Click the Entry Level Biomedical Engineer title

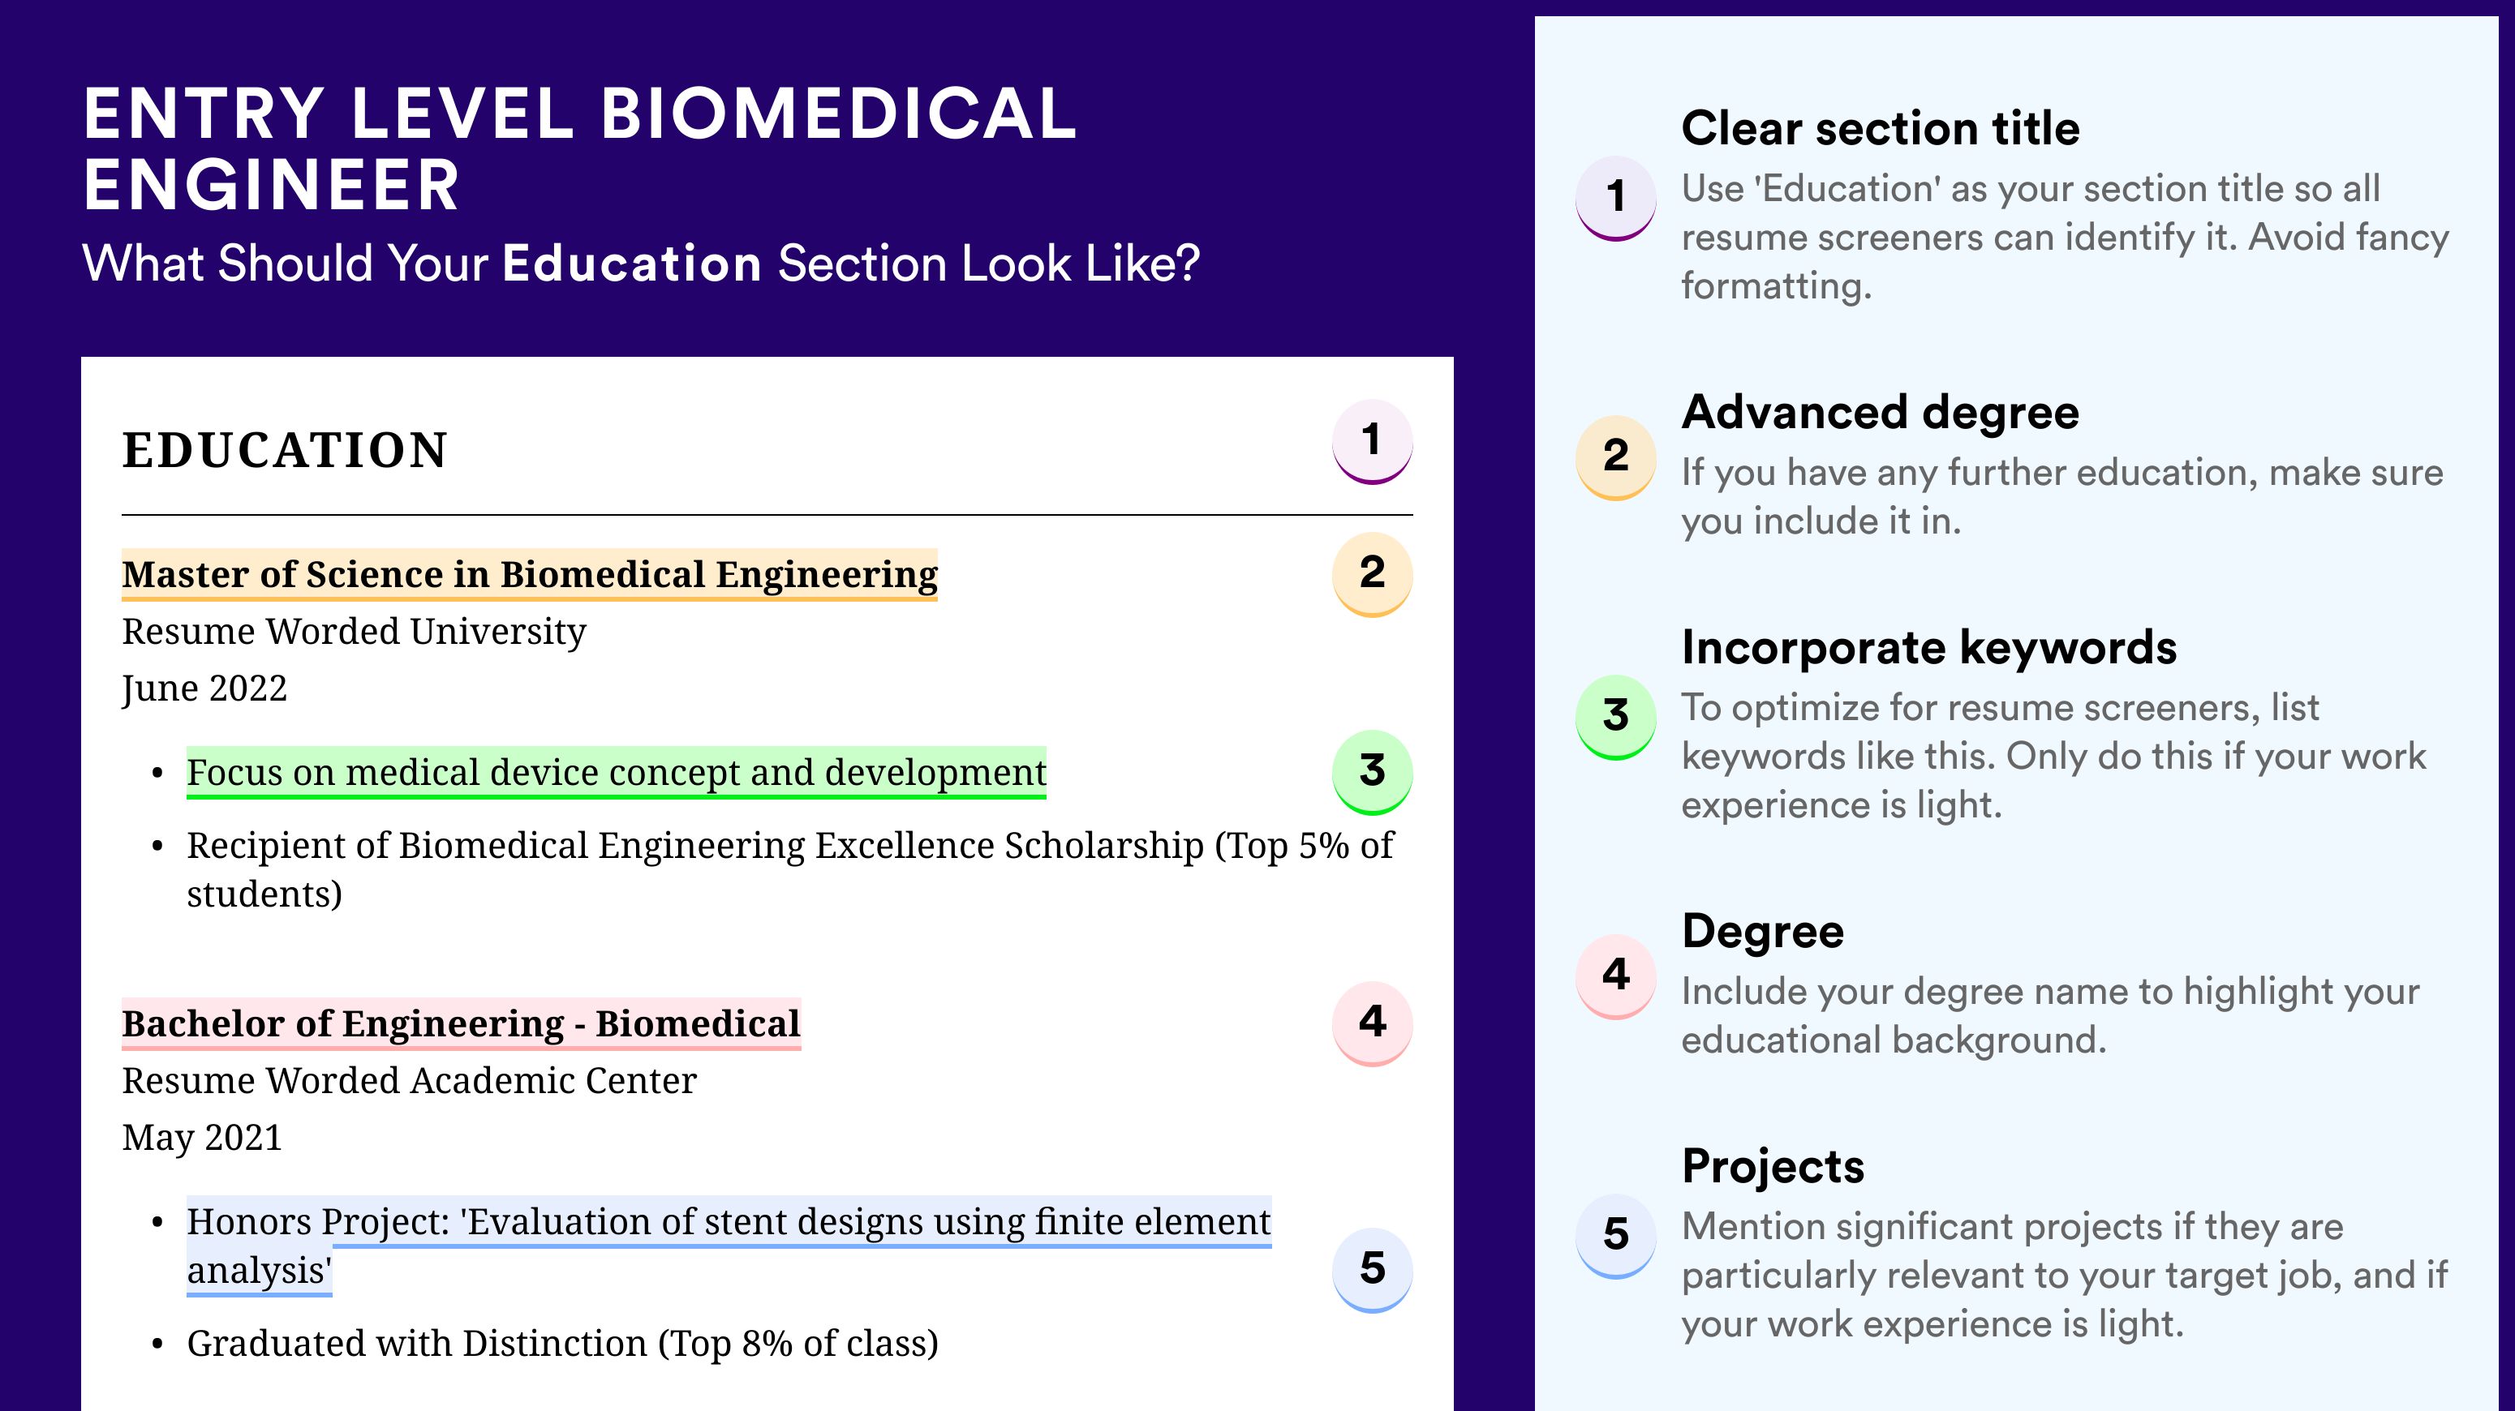click(x=580, y=148)
